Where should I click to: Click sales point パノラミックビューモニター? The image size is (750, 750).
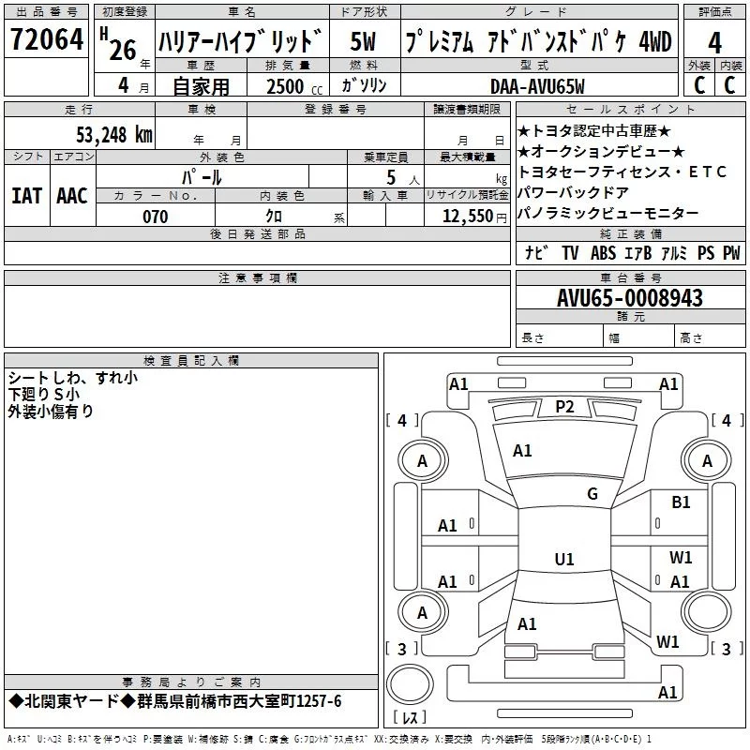pyautogui.click(x=607, y=213)
